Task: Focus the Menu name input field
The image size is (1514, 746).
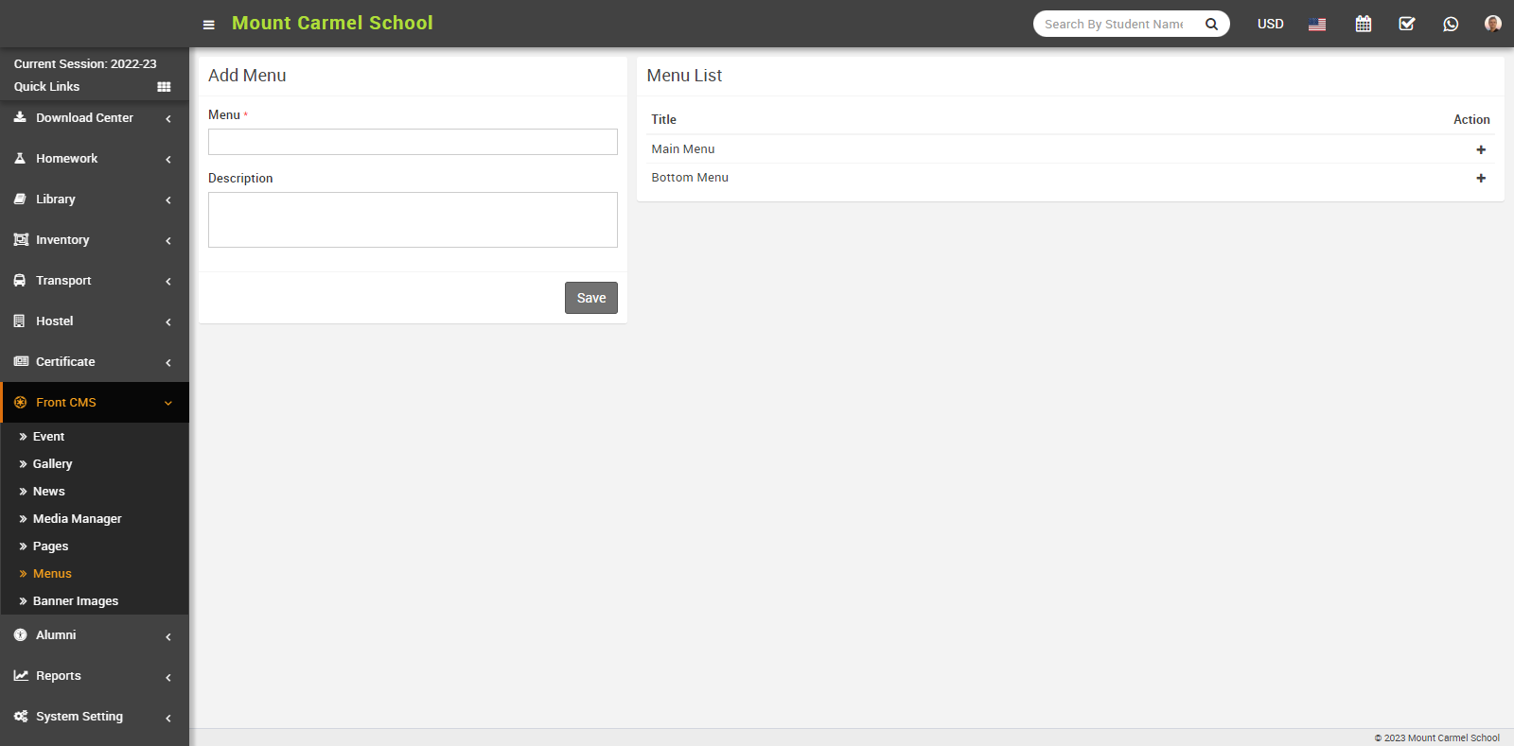Action: (413, 142)
